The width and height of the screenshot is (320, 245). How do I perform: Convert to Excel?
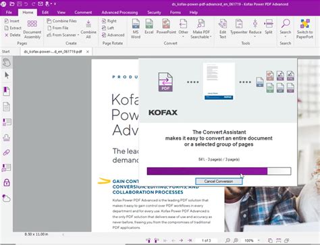149,26
